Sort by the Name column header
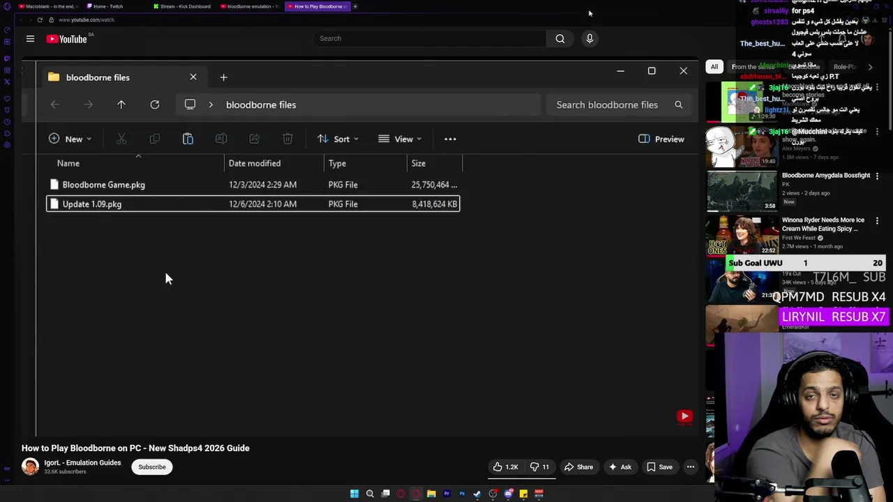 click(68, 163)
